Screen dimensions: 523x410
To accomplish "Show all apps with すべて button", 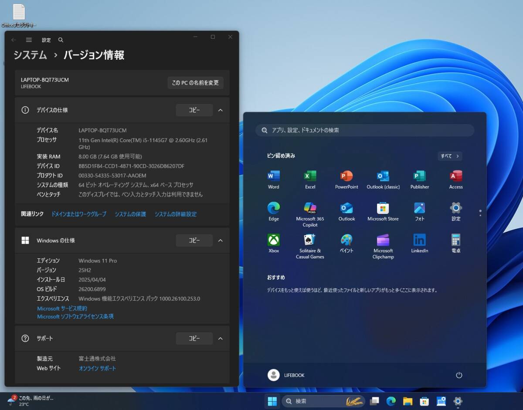I will pyautogui.click(x=449, y=156).
